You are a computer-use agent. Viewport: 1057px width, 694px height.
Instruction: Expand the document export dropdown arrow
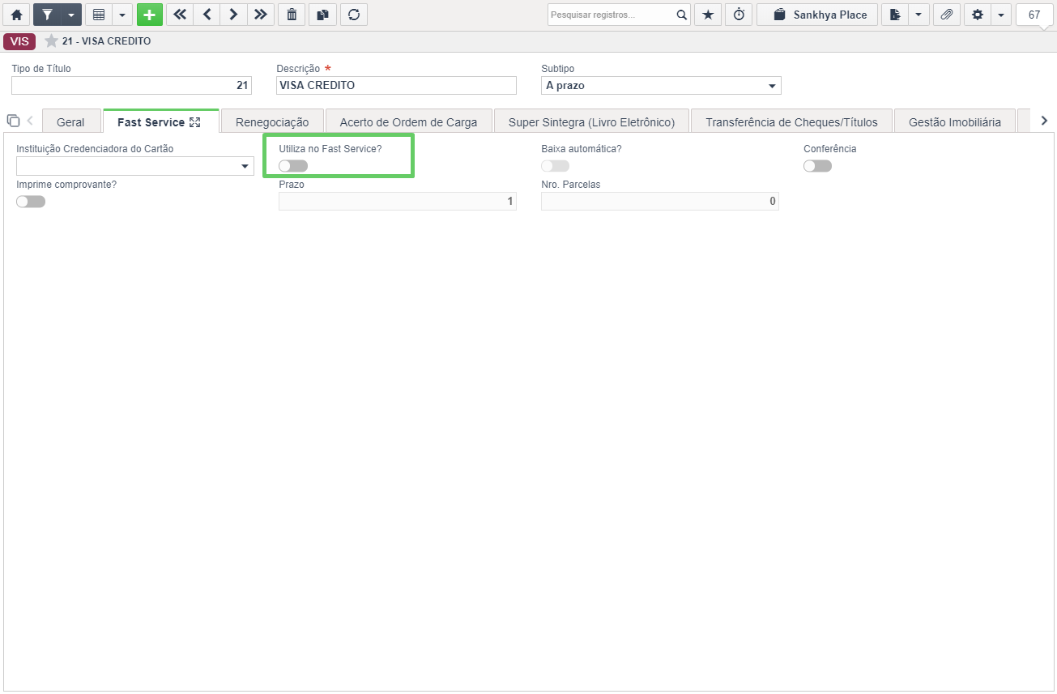pos(918,15)
